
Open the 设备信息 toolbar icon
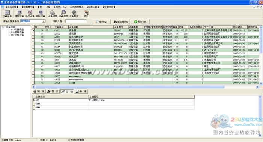coord(7,14)
